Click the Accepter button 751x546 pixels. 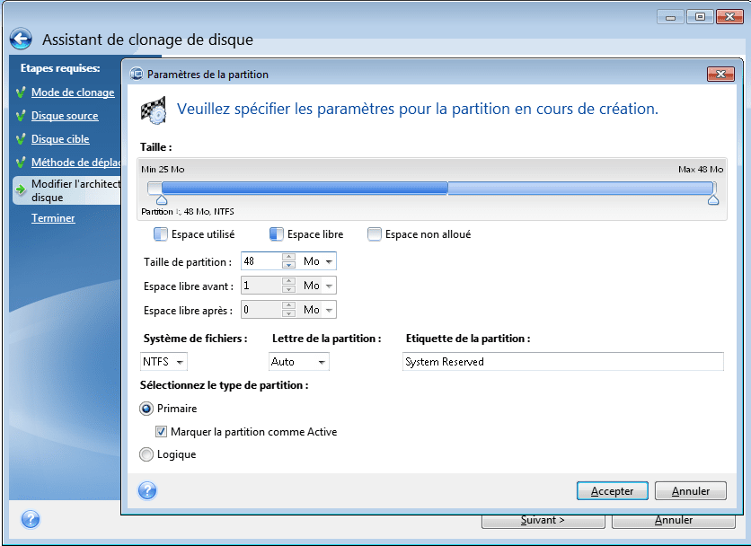pyautogui.click(x=612, y=491)
